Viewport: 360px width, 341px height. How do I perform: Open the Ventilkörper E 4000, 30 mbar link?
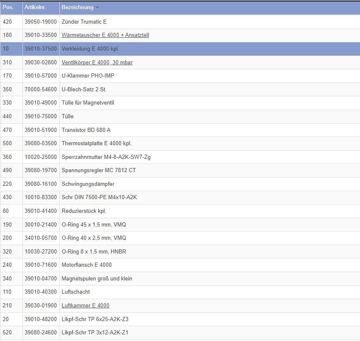click(97, 62)
